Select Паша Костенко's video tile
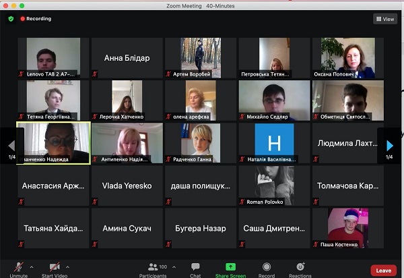Viewport: 404px width, 278px height. (x=347, y=228)
